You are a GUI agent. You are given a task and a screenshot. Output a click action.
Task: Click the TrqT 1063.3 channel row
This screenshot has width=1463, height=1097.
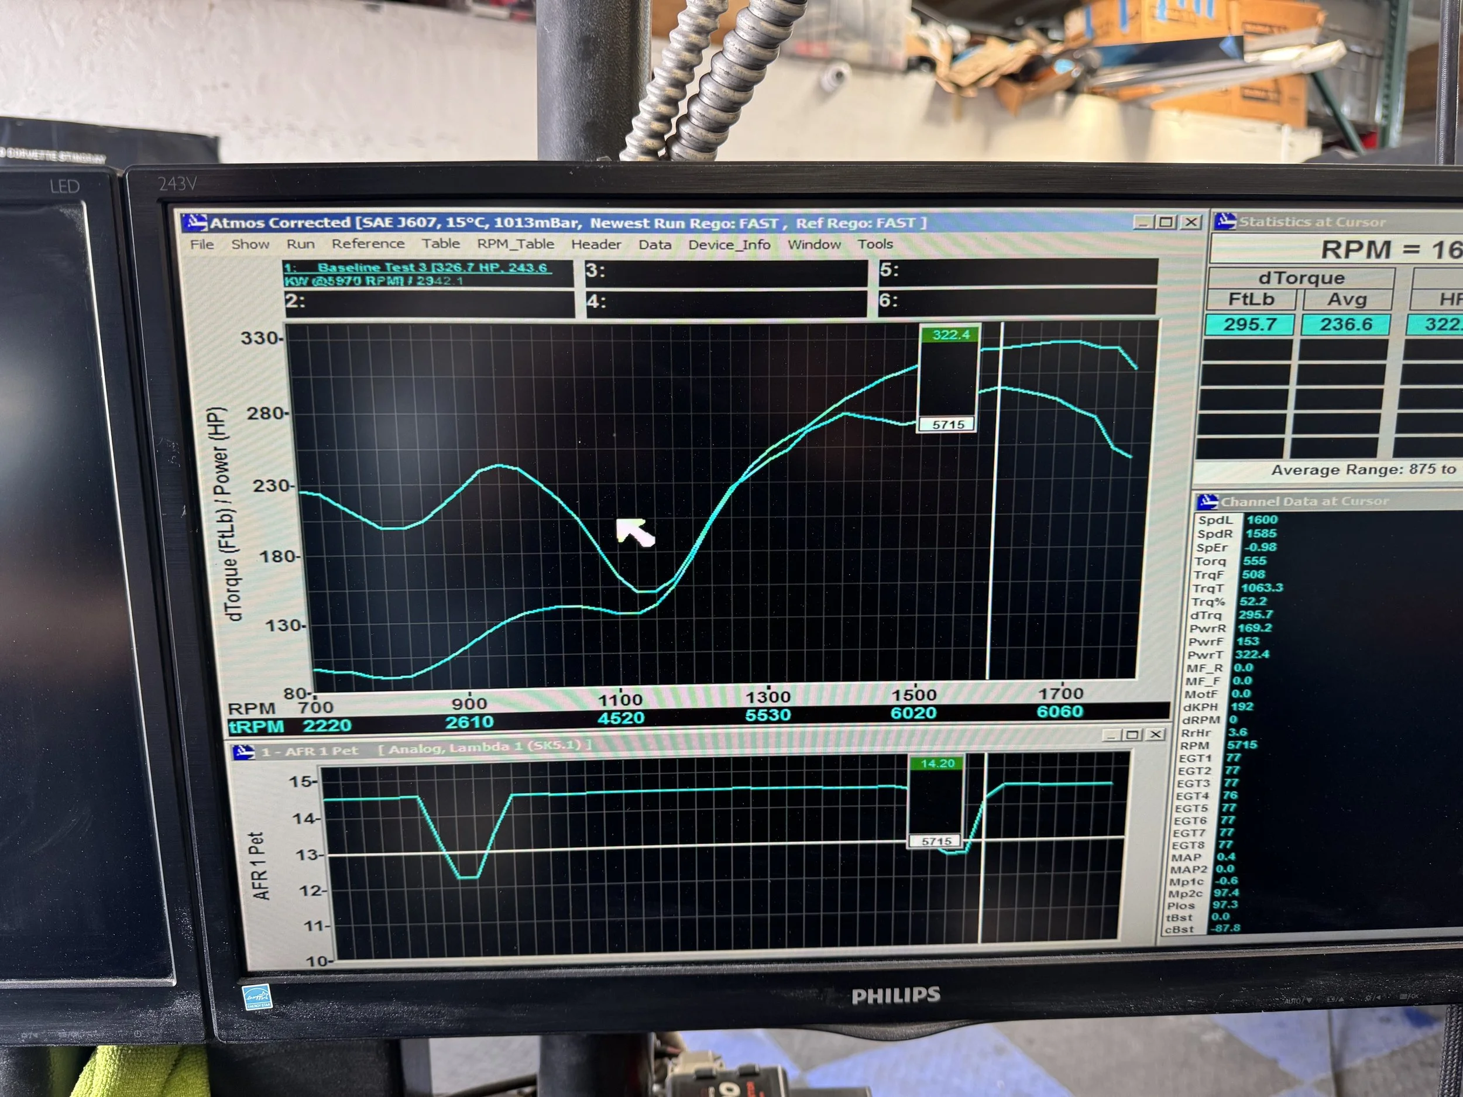click(1237, 588)
